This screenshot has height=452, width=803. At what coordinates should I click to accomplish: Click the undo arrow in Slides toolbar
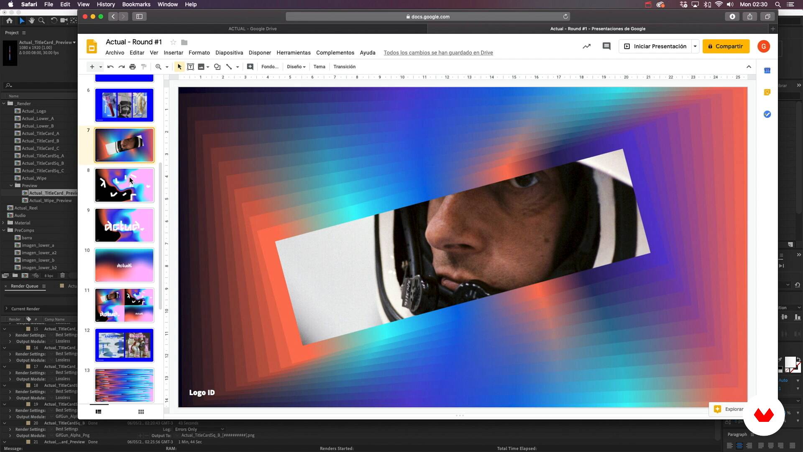pyautogui.click(x=110, y=67)
